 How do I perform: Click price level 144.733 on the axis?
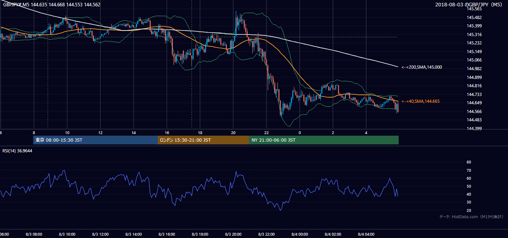[x=474, y=94]
